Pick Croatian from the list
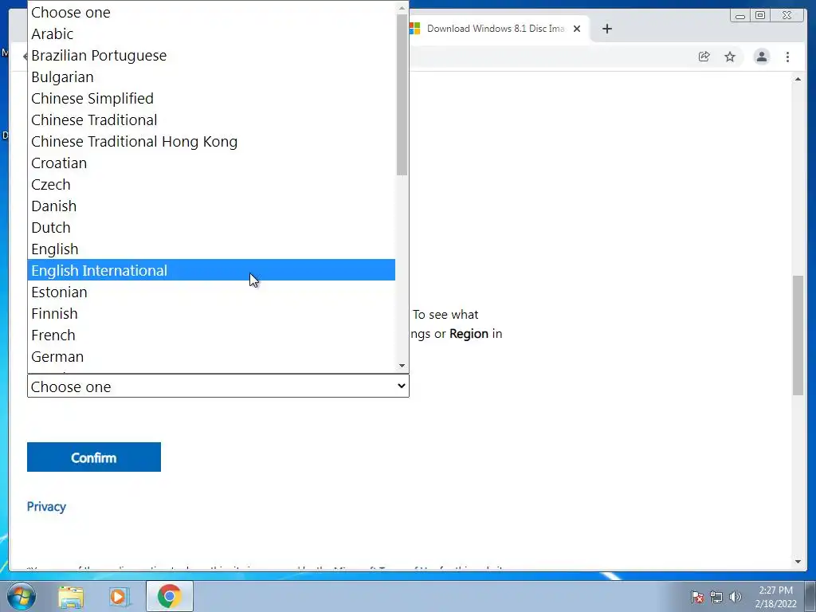Viewport: 816px width, 612px height. [211, 163]
